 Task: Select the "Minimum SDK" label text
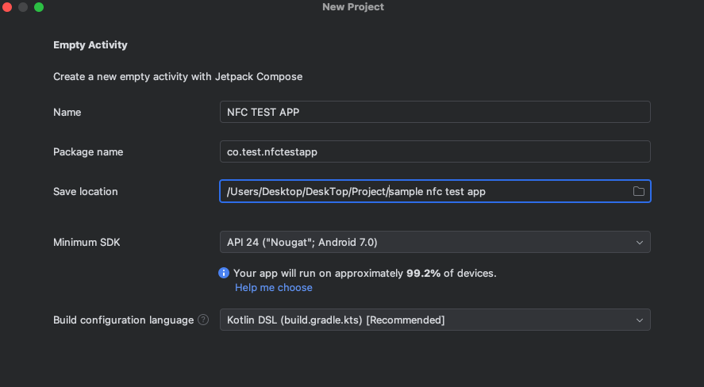click(x=87, y=242)
